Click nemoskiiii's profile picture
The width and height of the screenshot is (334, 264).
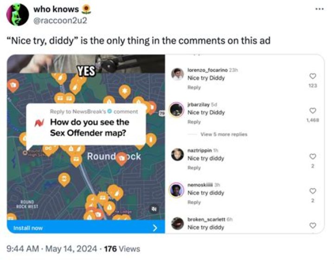tap(177, 190)
